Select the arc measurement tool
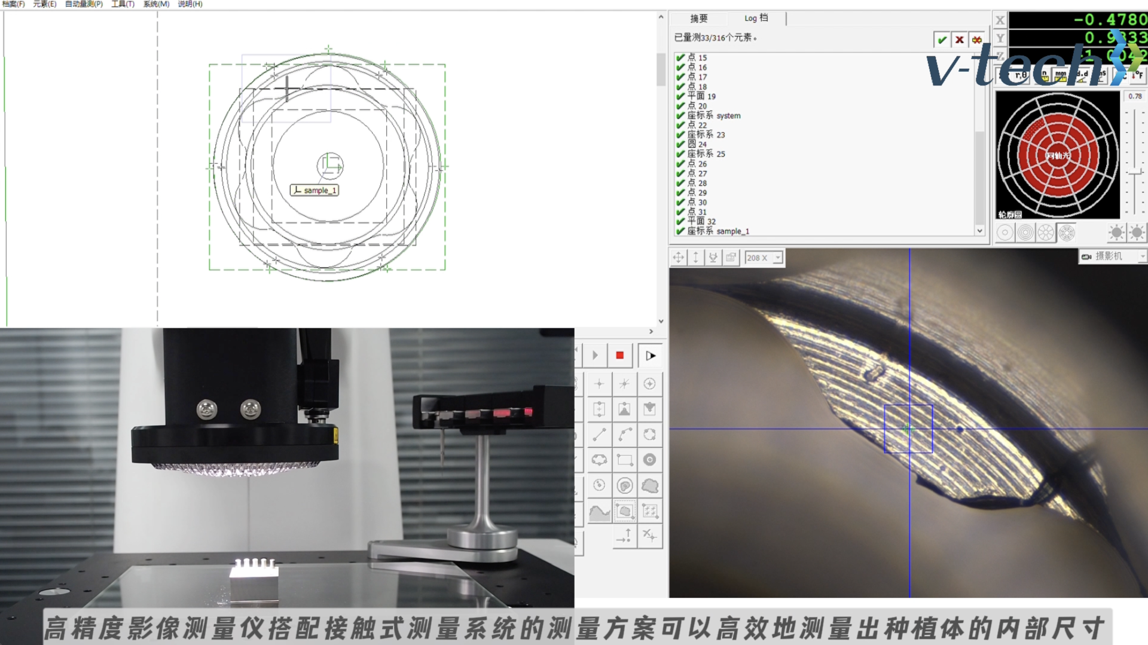1148x645 pixels. pyautogui.click(x=625, y=435)
